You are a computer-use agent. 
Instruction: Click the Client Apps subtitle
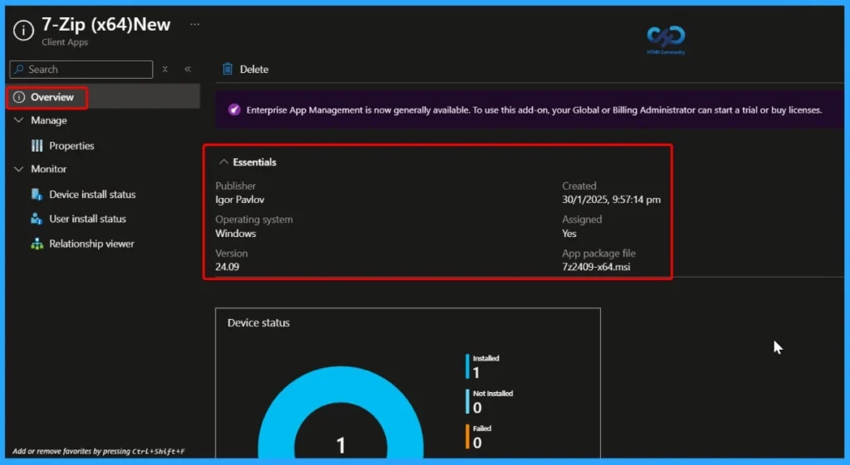[x=65, y=42]
